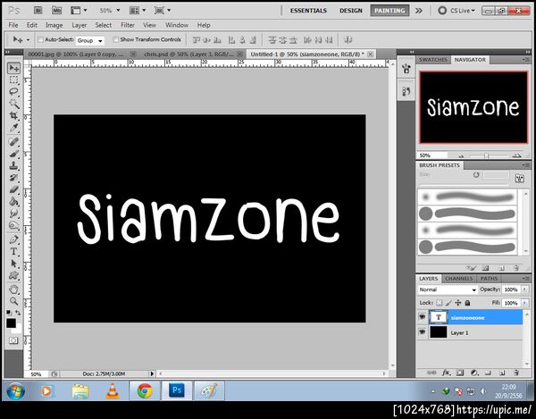Select the Path Selection arrow tool
Viewport: 536px width, 419px height.
[13, 264]
